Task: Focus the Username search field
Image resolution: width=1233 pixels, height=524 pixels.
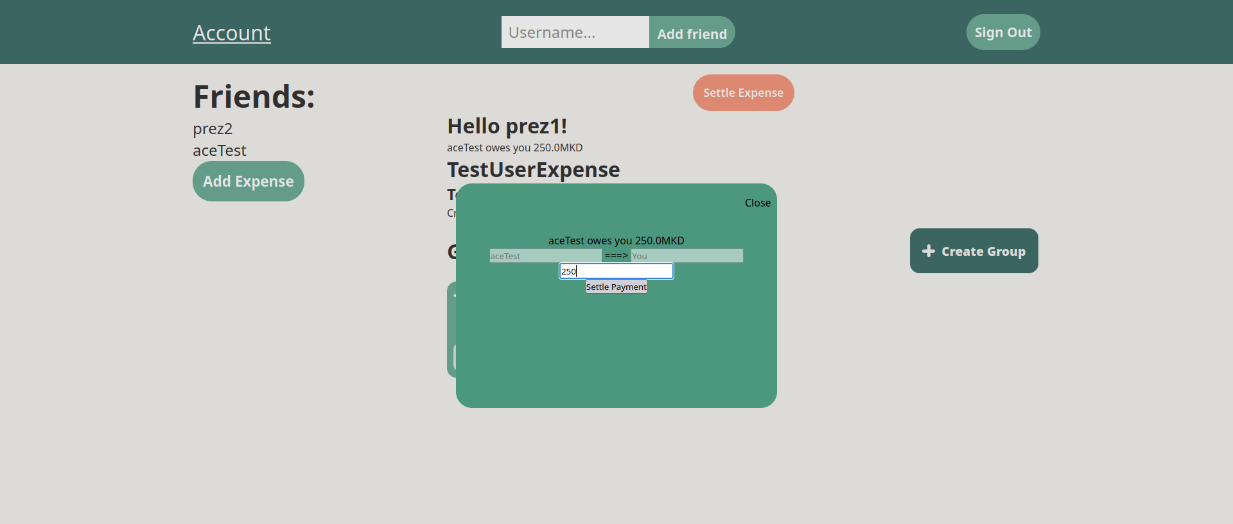Action: pyautogui.click(x=575, y=32)
